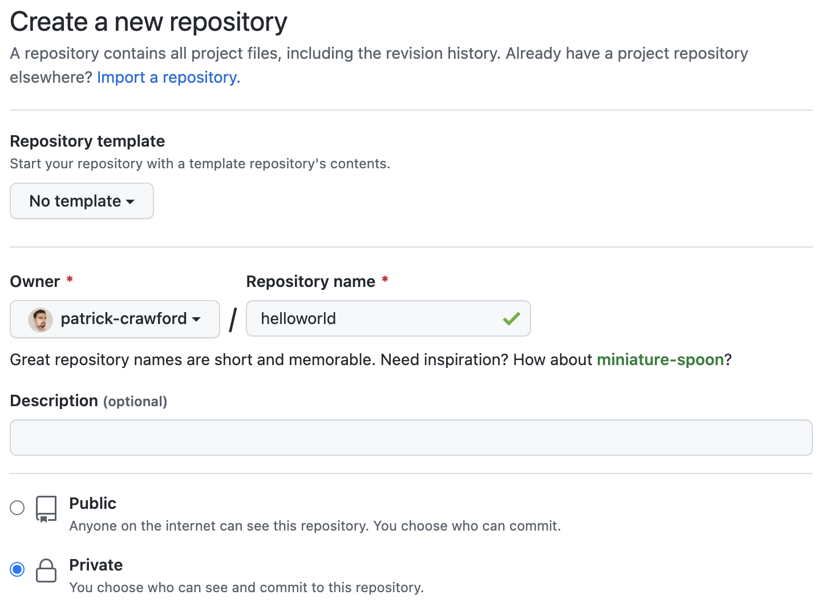Viewport: 826px width, 607px height.
Task: Click the Create a new repository heading
Action: (x=148, y=22)
